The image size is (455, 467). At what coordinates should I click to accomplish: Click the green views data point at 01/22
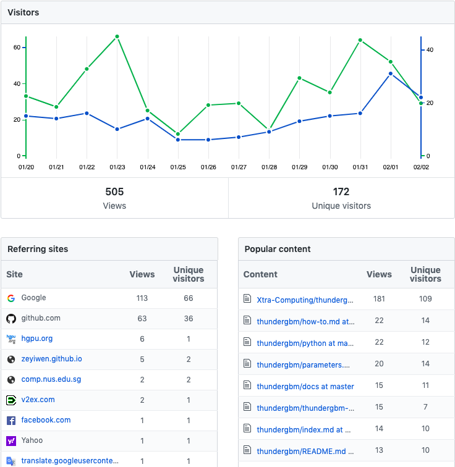[x=87, y=69]
